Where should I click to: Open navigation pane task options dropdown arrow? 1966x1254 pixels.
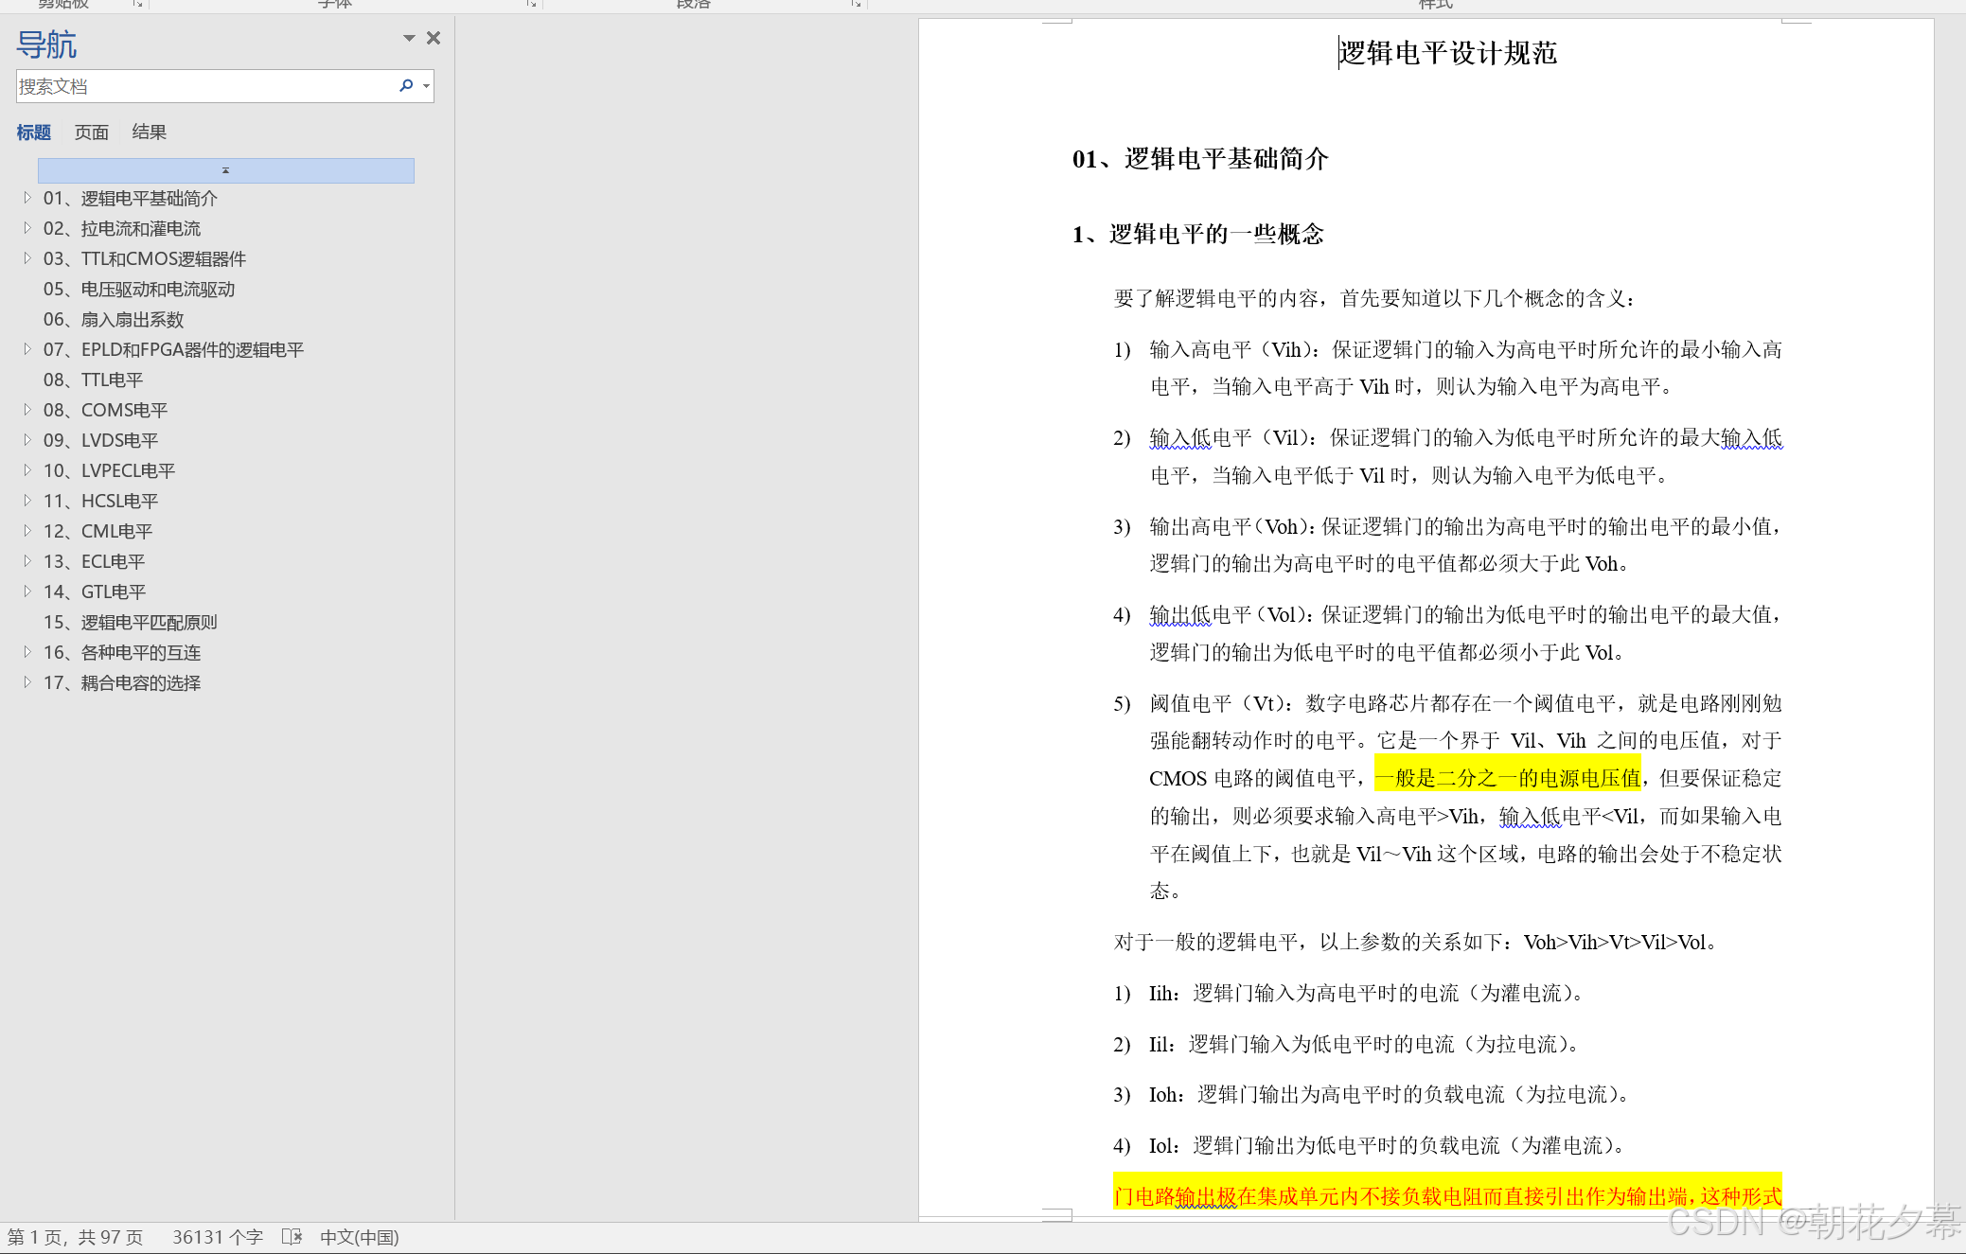tap(409, 38)
